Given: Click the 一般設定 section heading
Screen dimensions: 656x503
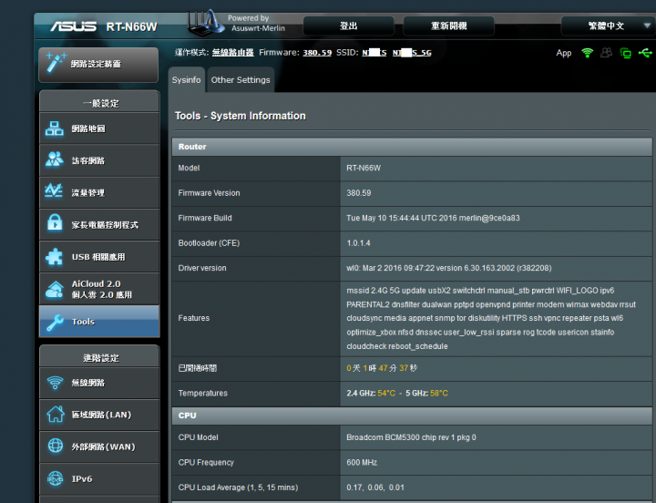Looking at the screenshot, I should pyautogui.click(x=100, y=103).
